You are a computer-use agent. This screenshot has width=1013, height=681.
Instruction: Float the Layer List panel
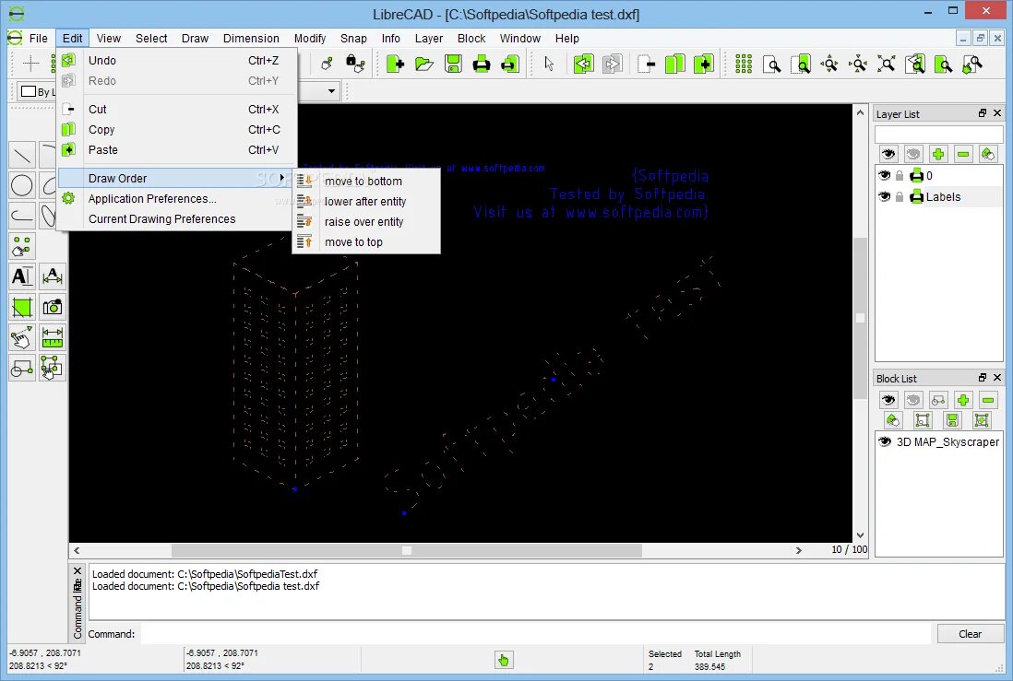(983, 113)
